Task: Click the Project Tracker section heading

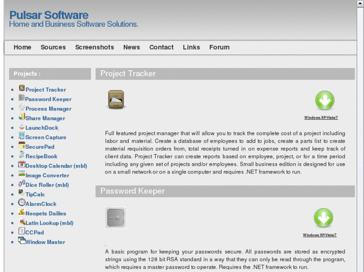Action: 128,73
